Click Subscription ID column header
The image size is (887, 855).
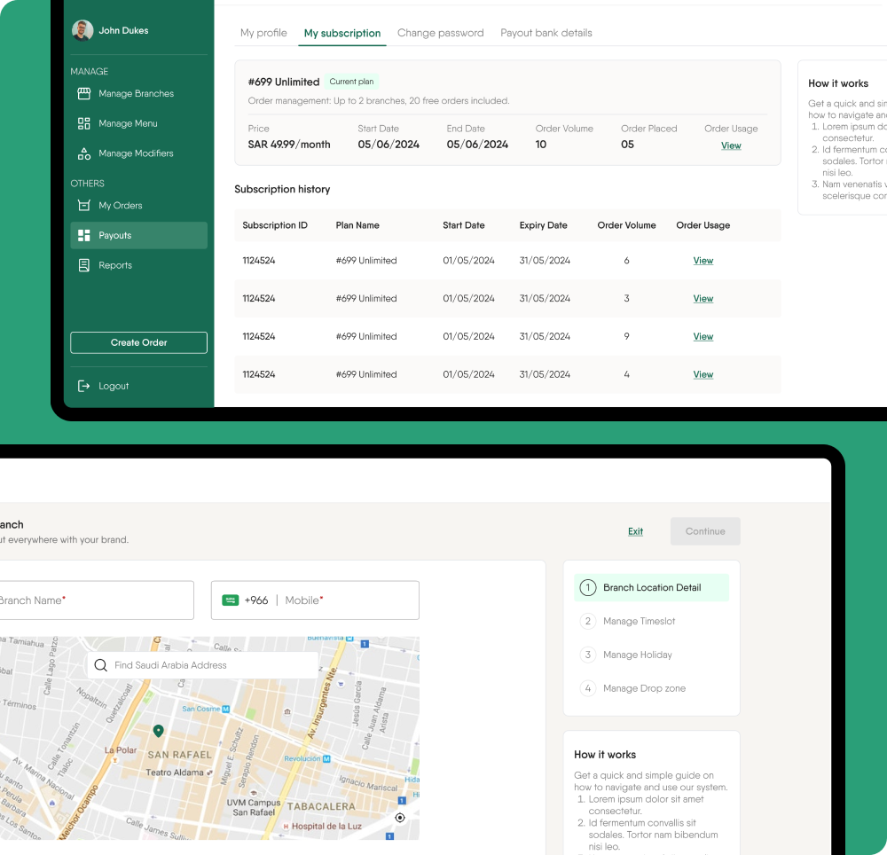(x=275, y=225)
